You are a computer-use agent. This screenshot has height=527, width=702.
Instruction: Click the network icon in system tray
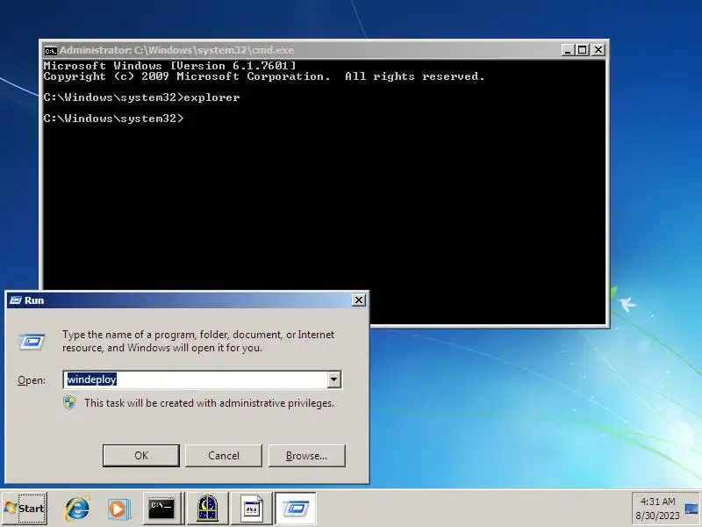(x=691, y=509)
